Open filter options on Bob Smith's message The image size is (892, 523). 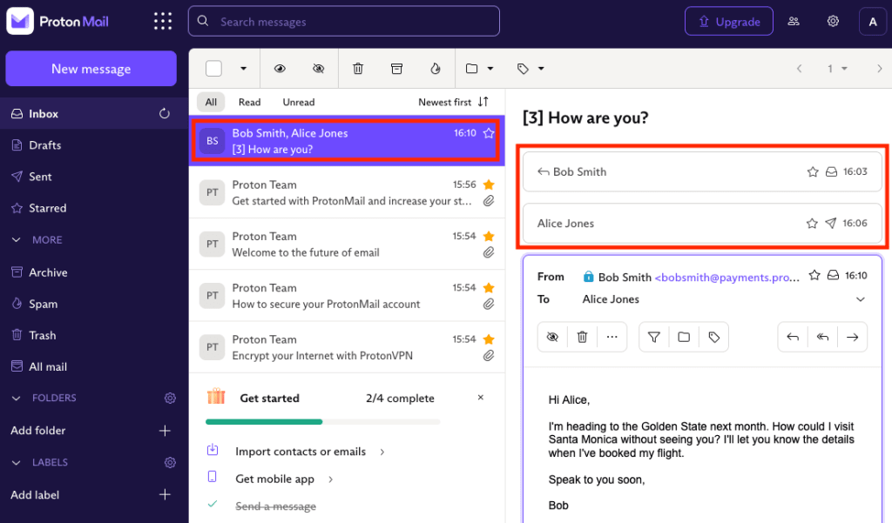pos(653,337)
